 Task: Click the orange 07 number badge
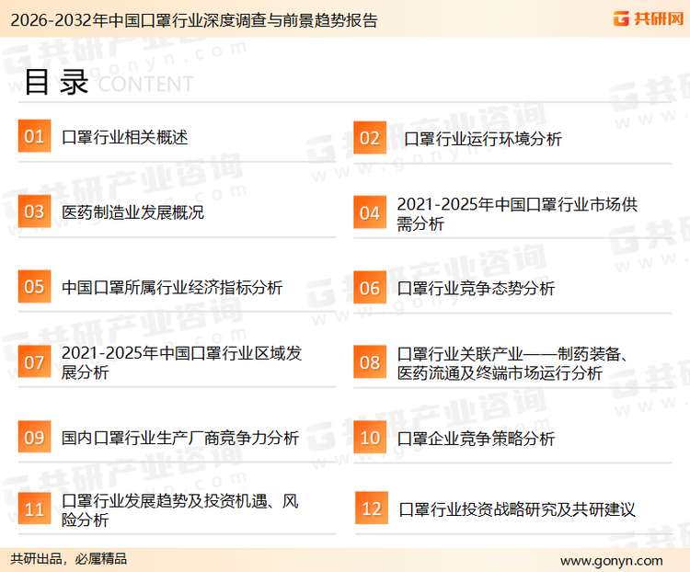pyautogui.click(x=34, y=361)
